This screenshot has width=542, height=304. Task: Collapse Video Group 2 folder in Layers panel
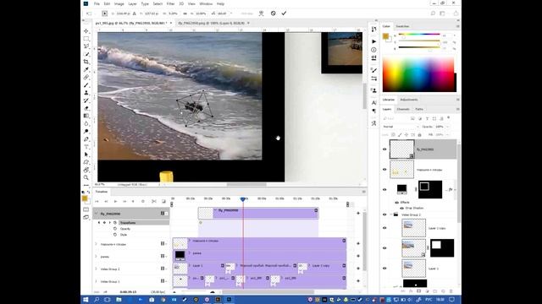coord(391,214)
